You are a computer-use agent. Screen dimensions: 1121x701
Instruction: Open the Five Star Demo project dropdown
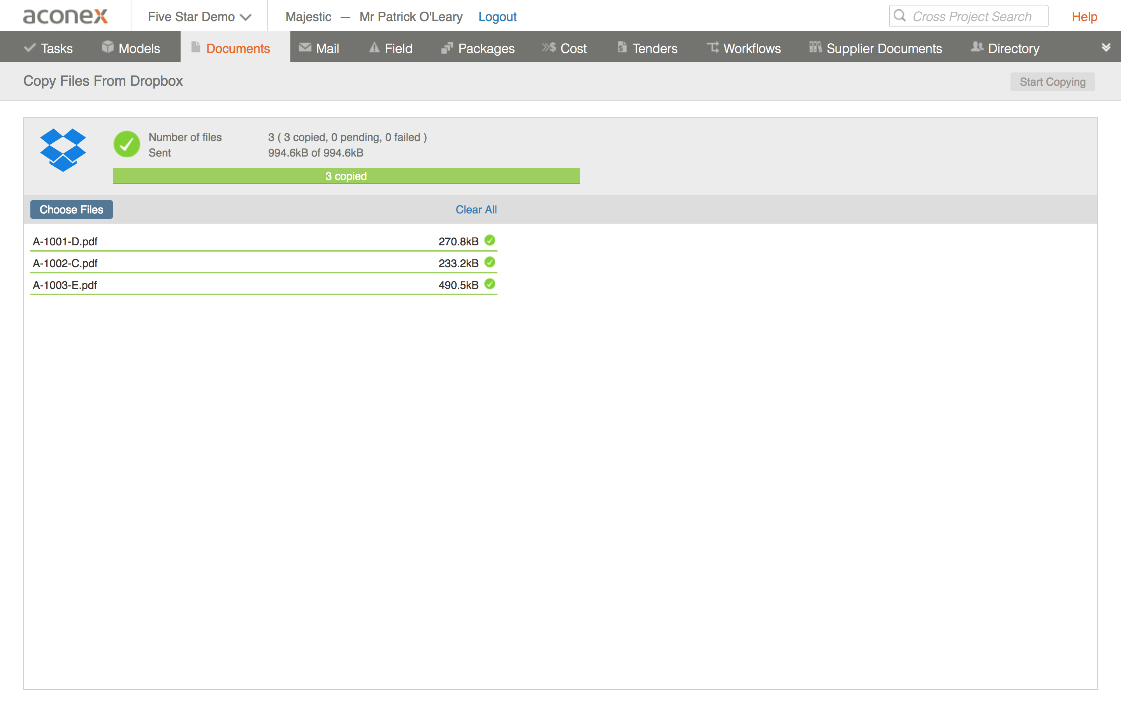coord(199,17)
